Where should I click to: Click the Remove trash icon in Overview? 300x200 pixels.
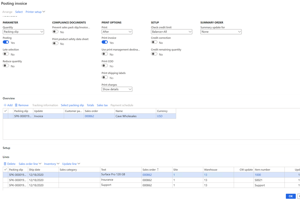click(16, 105)
